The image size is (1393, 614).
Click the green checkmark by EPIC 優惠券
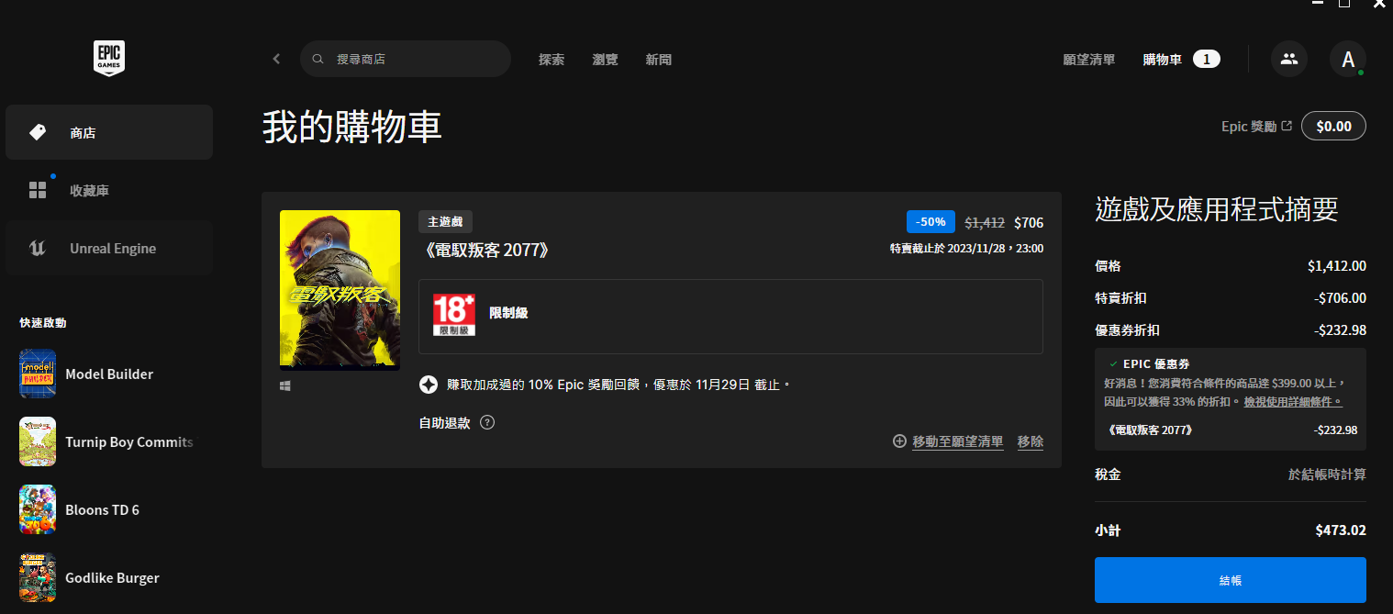tap(1113, 364)
